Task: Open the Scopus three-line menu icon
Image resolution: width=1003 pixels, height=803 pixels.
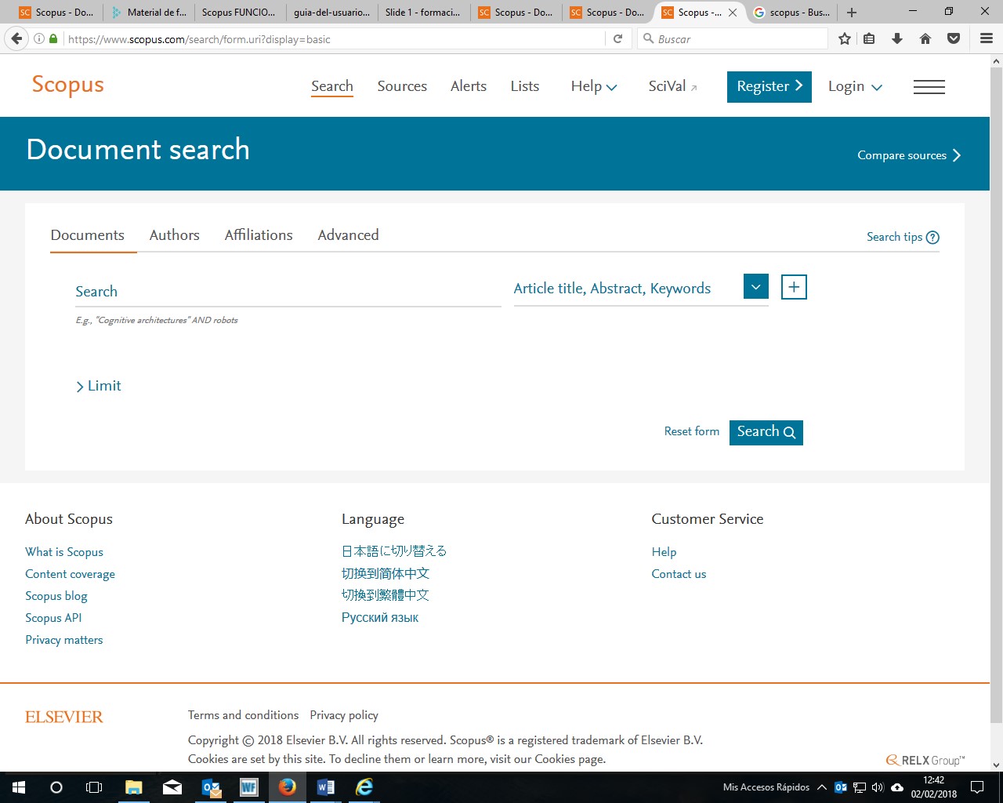Action: [x=929, y=87]
